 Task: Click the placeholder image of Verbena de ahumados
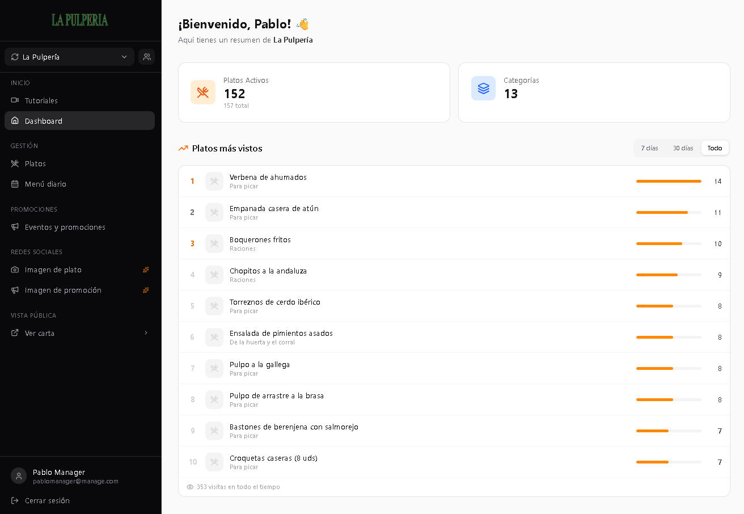[214, 181]
